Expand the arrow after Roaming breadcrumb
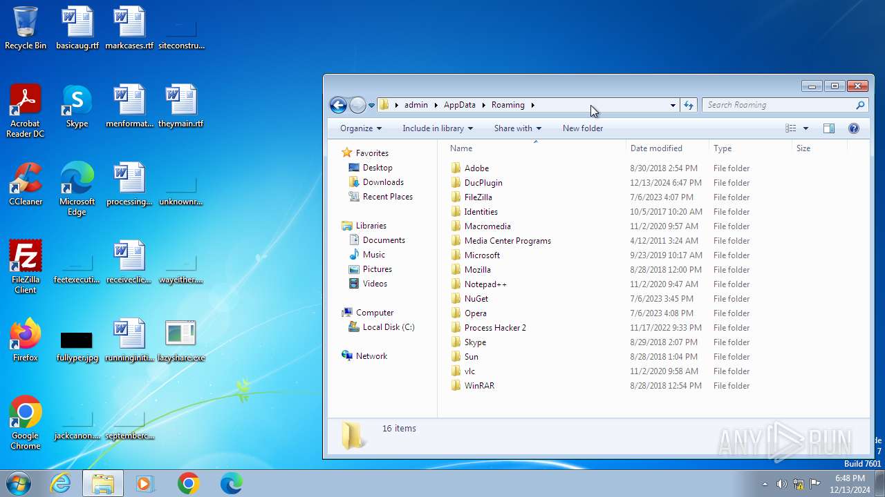This screenshot has width=885, height=497. tap(533, 105)
